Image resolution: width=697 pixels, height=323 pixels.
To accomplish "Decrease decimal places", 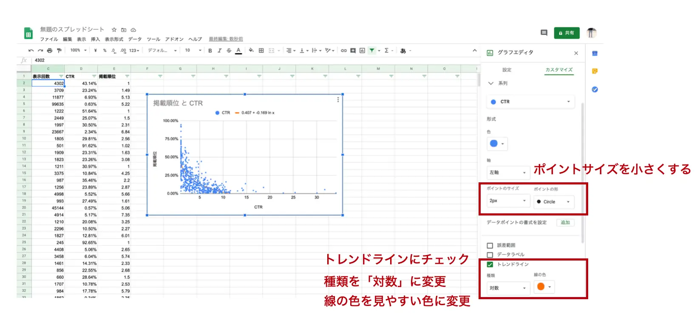I will pos(113,51).
